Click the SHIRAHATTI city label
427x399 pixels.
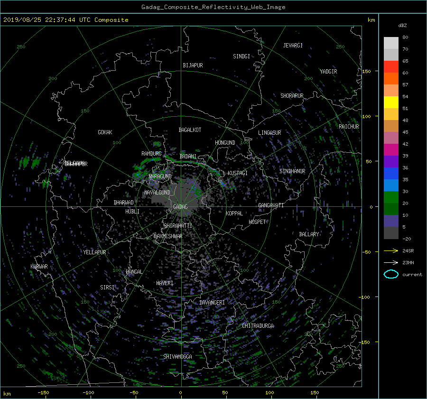click(x=178, y=226)
